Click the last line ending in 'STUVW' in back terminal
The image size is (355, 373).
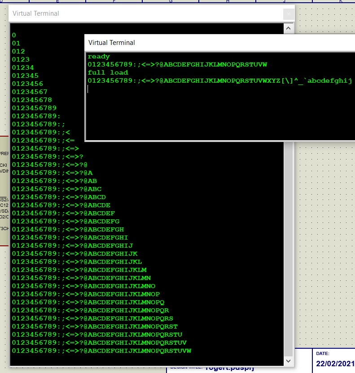click(101, 351)
